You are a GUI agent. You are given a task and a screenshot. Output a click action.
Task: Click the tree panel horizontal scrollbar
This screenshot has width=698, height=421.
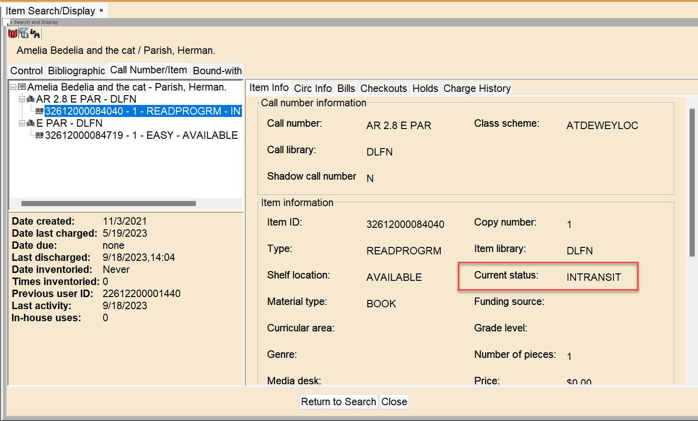click(109, 203)
